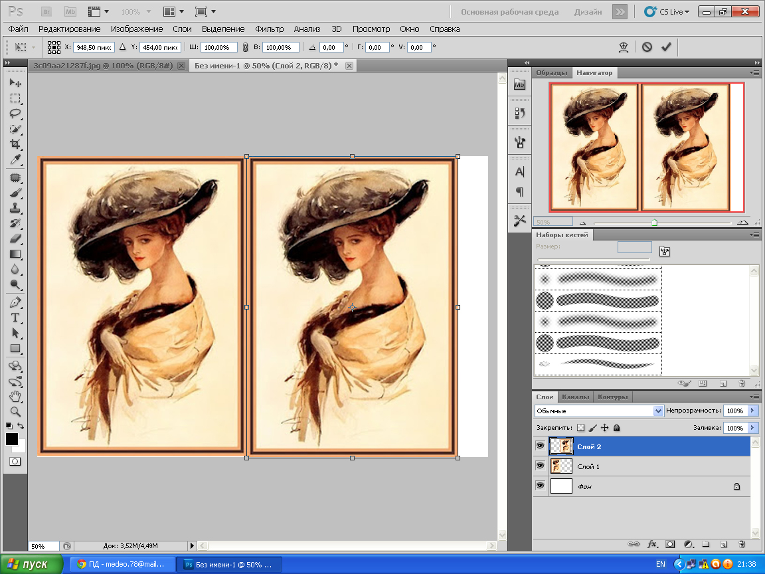Select the Crop tool
This screenshot has width=765, height=574.
(x=15, y=144)
